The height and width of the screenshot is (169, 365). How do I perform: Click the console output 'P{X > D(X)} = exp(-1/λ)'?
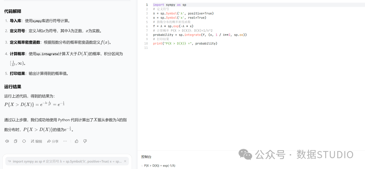tap(160, 166)
